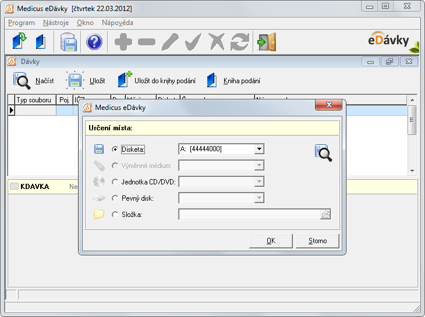Open the Výměnné médium dropdown
This screenshot has height=317, width=425.
(x=259, y=165)
